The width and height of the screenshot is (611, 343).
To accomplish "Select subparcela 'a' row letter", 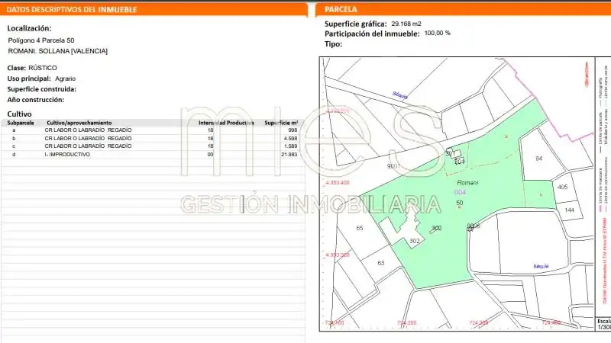I will 14,130.
